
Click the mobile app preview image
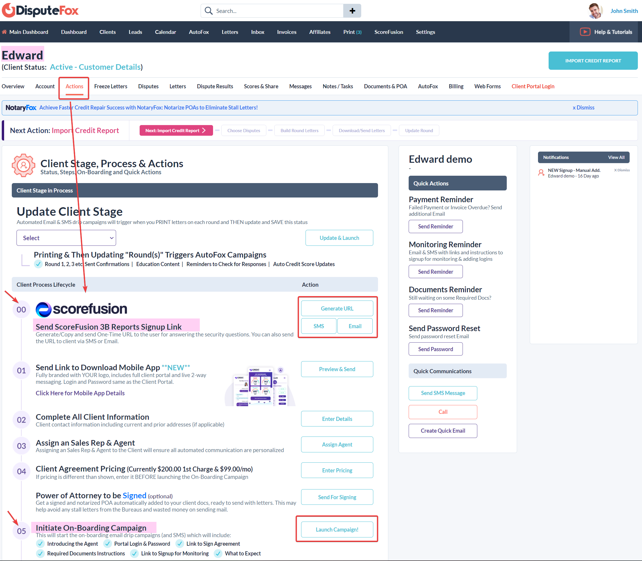point(260,386)
